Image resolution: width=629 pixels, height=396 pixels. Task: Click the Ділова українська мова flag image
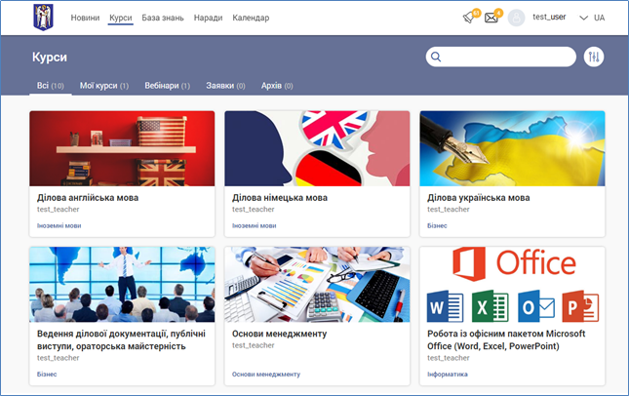pos(512,146)
